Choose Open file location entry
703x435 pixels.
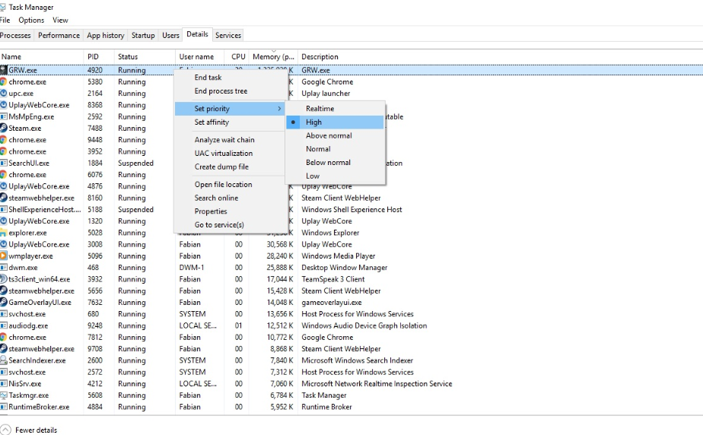tap(223, 185)
